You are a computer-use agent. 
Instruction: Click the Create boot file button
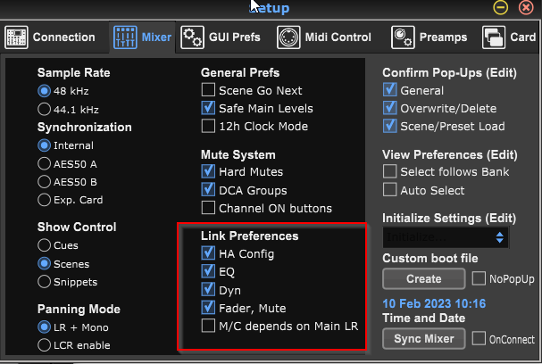tap(424, 278)
